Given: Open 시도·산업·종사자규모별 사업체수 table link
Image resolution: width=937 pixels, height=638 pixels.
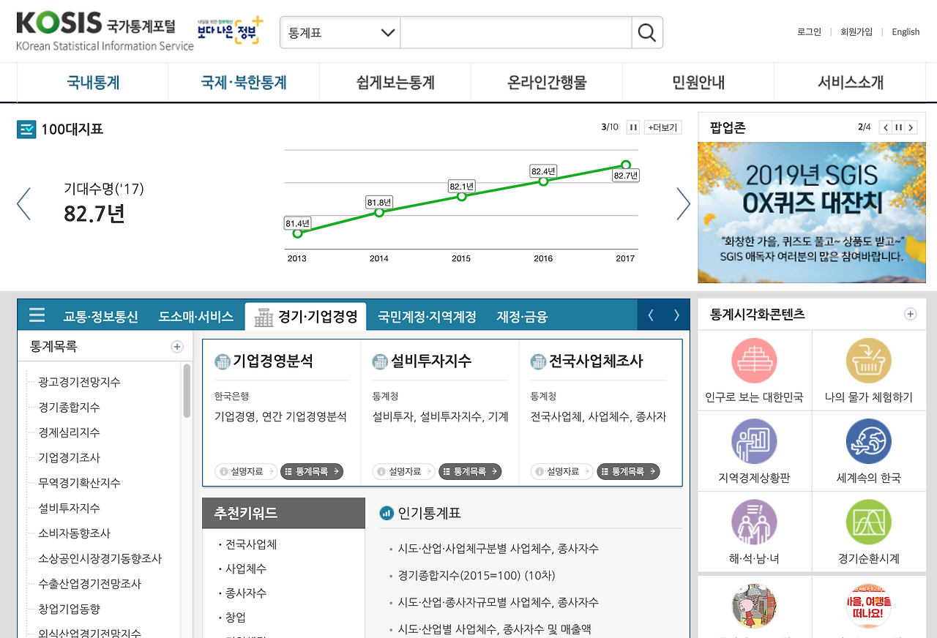Looking at the screenshot, I should pyautogui.click(x=499, y=602).
